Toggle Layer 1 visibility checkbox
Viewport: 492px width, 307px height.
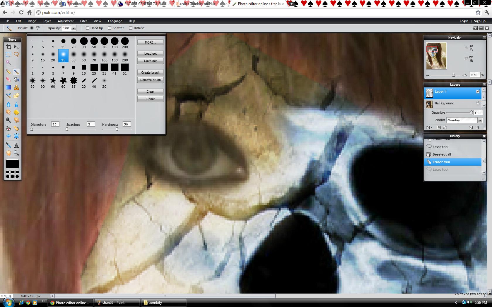pos(478,92)
